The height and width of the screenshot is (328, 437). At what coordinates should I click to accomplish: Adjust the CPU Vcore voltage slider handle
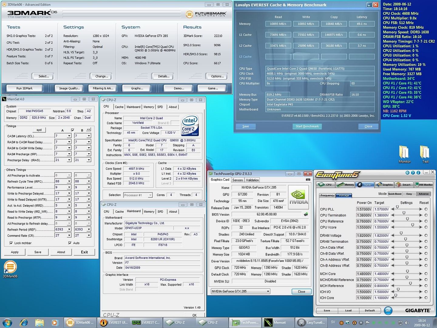pyautogui.click(x=413, y=225)
